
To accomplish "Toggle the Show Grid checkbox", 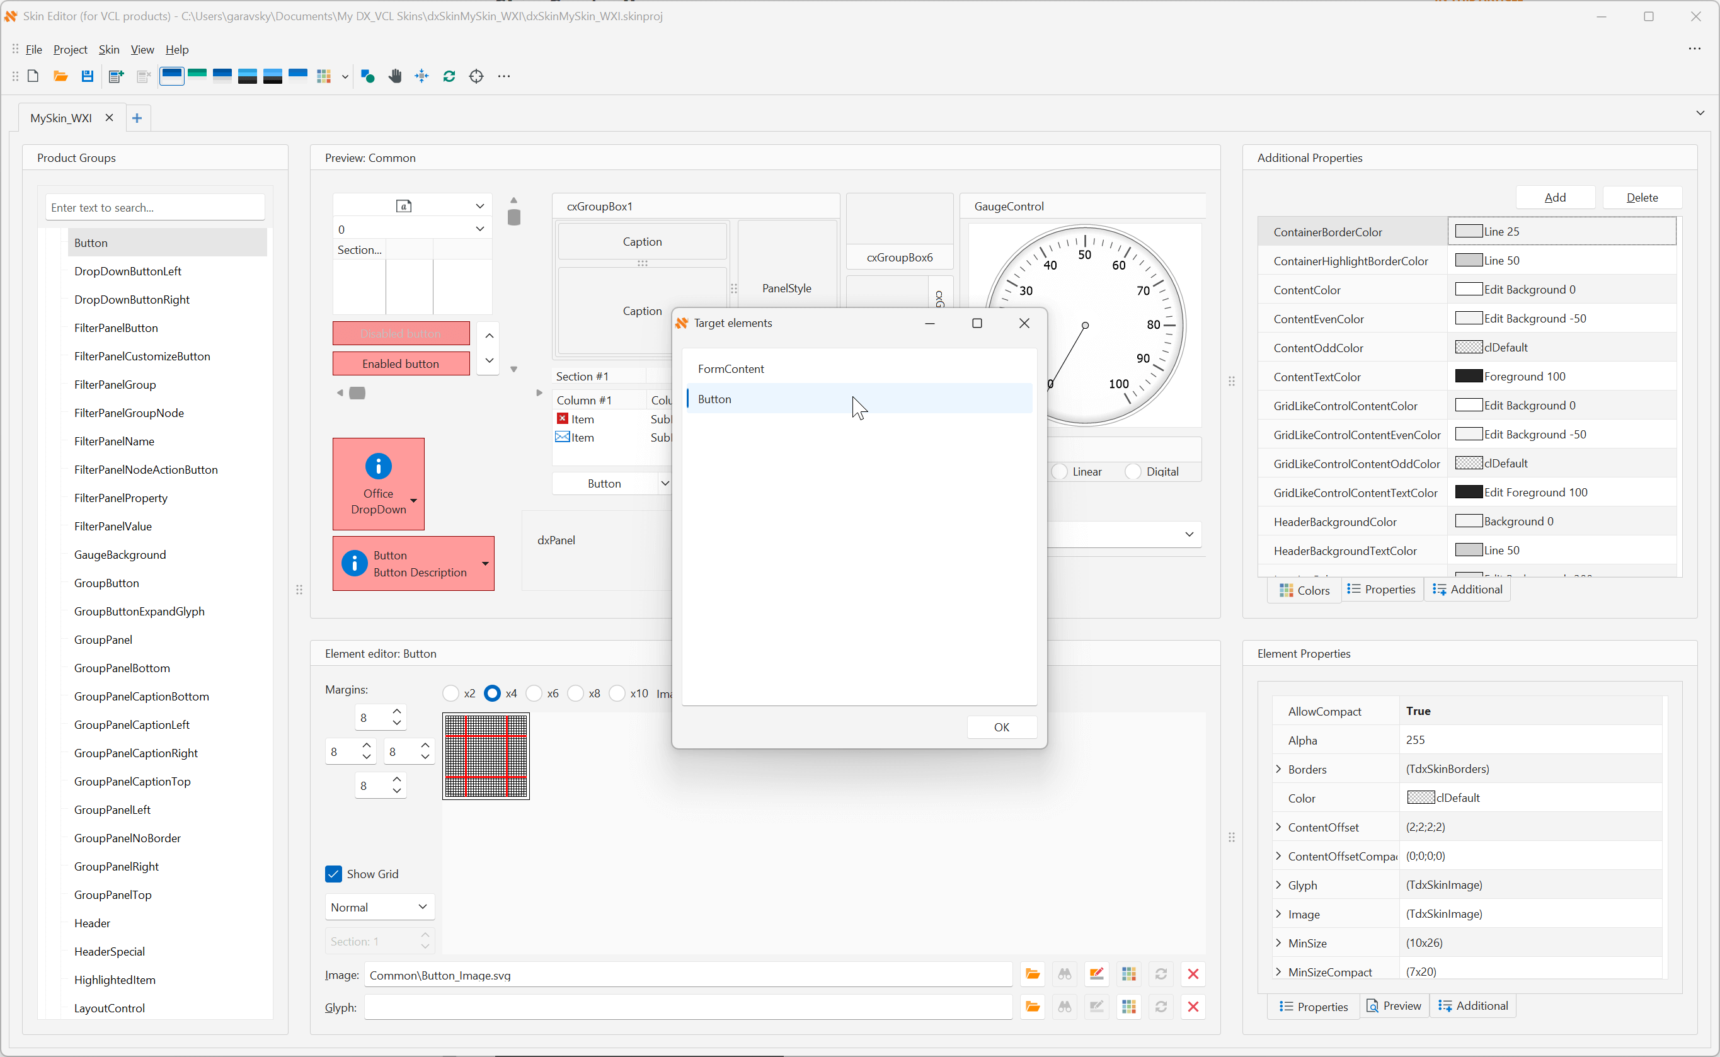I will click(x=334, y=873).
